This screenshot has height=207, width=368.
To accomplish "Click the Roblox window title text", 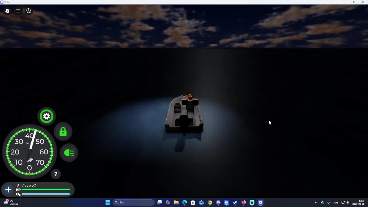I will click(x=8, y=2).
